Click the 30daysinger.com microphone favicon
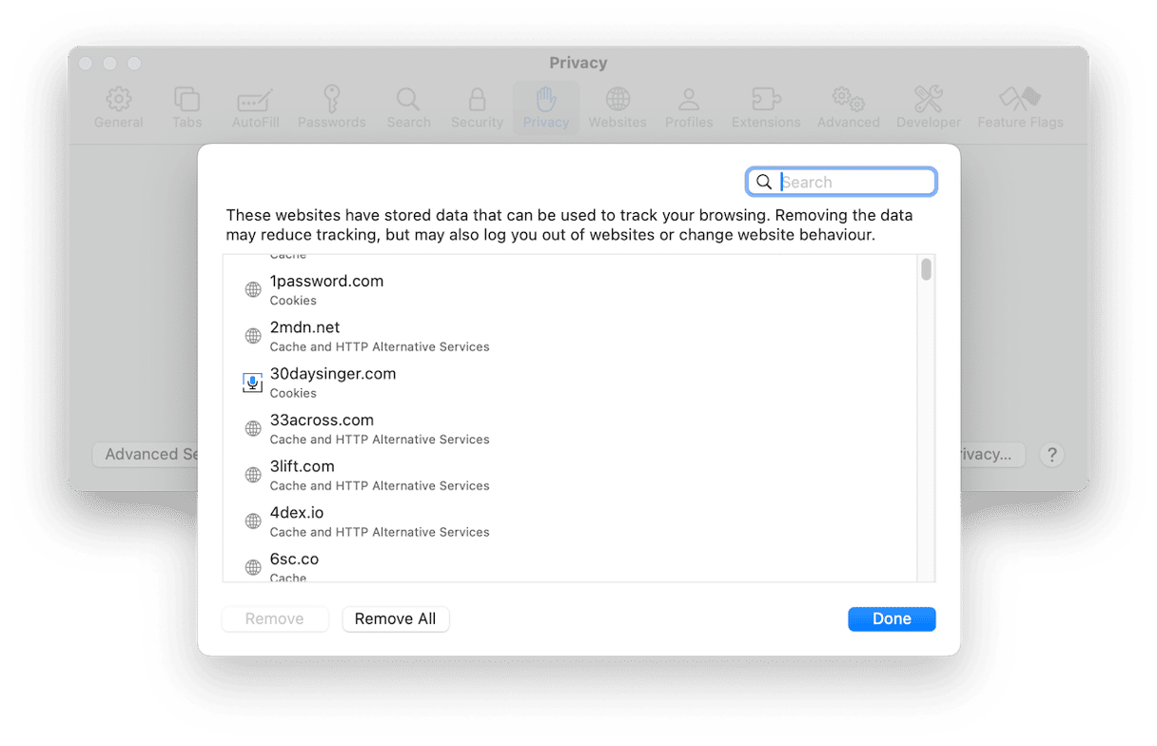The image size is (1157, 746). pos(252,383)
